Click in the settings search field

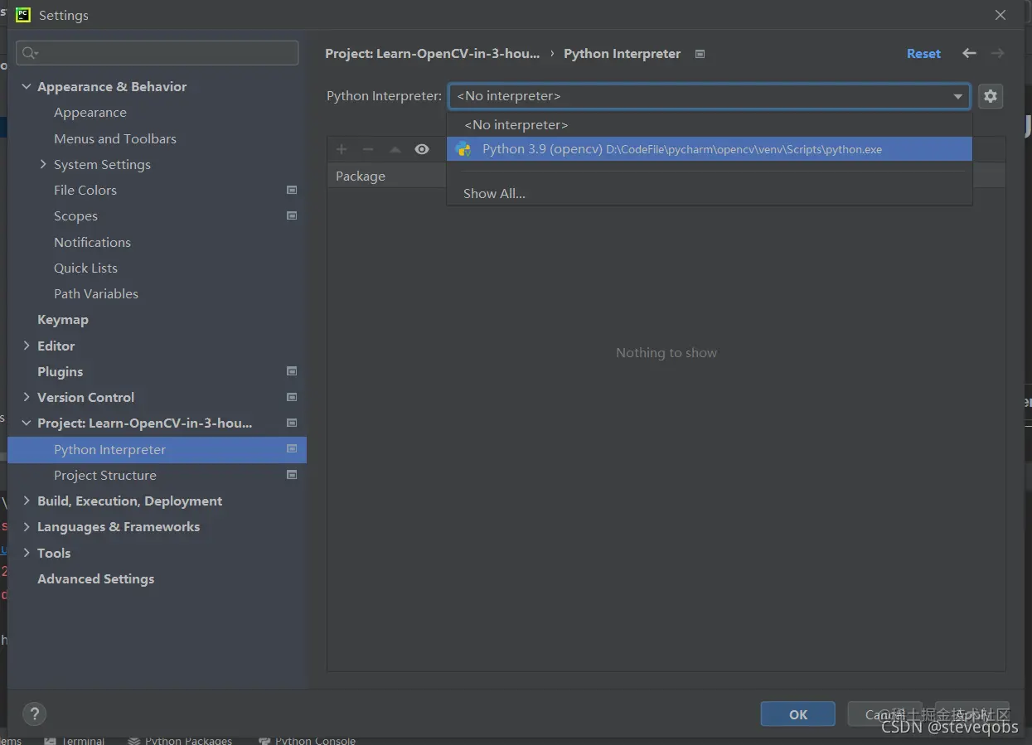(x=157, y=53)
